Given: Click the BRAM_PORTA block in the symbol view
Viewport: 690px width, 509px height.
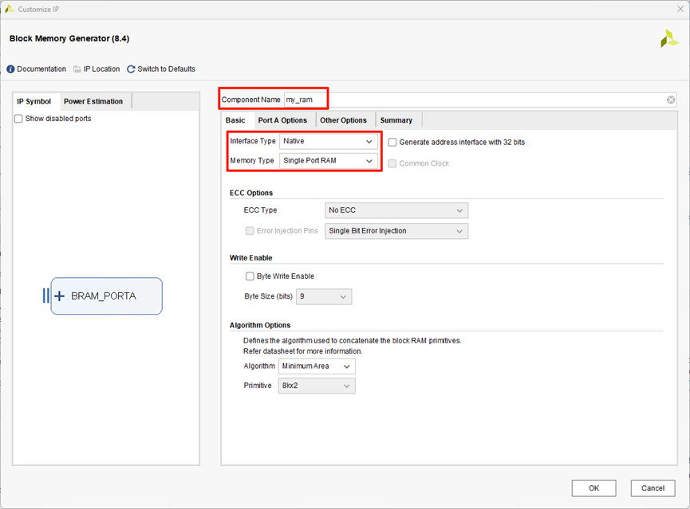Looking at the screenshot, I should point(107,296).
